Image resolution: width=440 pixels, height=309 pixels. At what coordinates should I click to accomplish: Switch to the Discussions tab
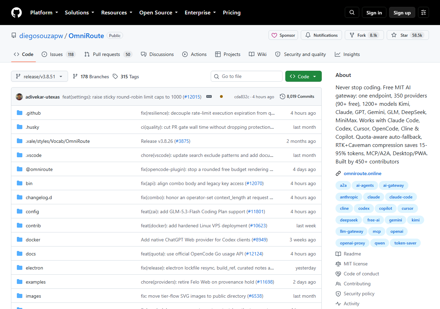point(157,54)
